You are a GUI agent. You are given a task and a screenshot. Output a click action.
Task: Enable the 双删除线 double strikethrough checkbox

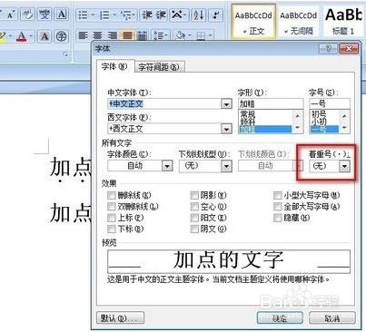click(x=112, y=207)
